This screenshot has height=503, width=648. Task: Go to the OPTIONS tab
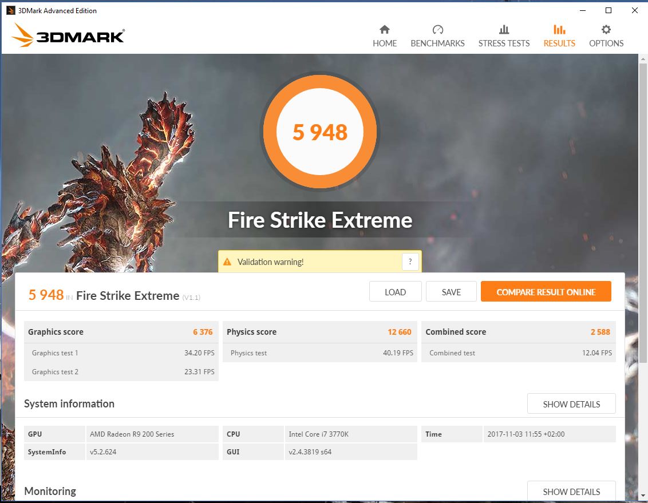[606, 43]
